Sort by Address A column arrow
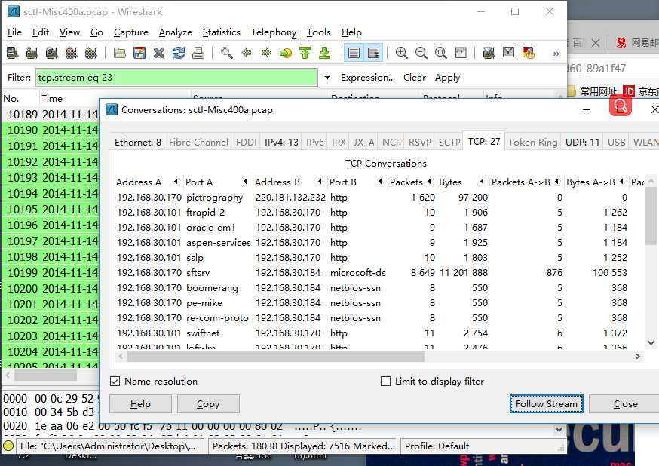659x466 pixels. 176,182
